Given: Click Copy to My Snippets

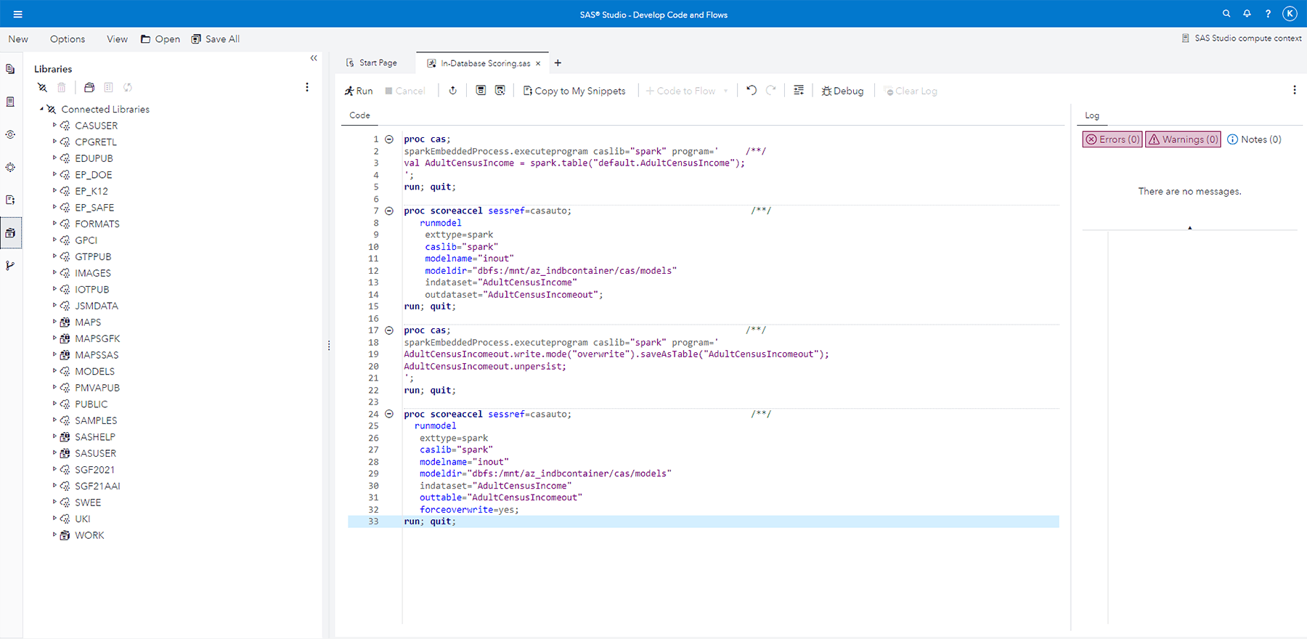Looking at the screenshot, I should [574, 91].
